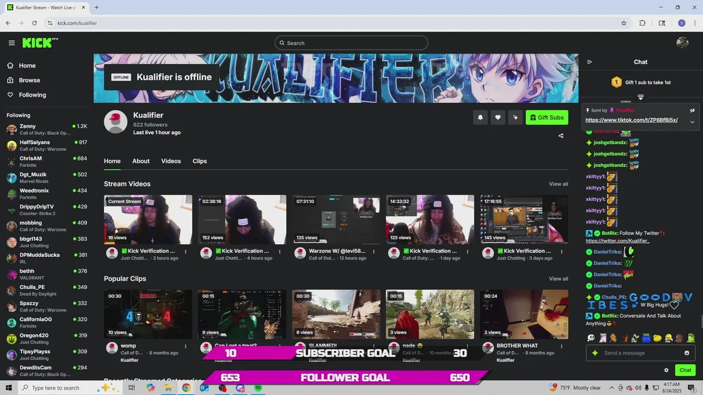Click the site info icon in address bar

pyautogui.click(x=50, y=23)
